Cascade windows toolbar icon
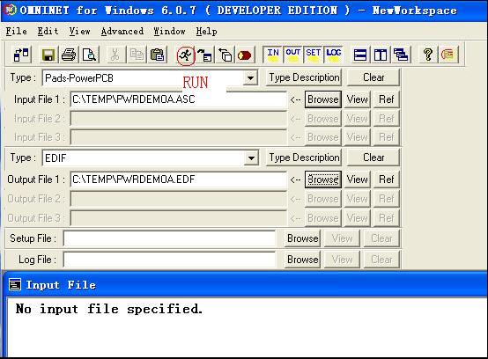Screen dimensions: 488x359 pos(401,55)
